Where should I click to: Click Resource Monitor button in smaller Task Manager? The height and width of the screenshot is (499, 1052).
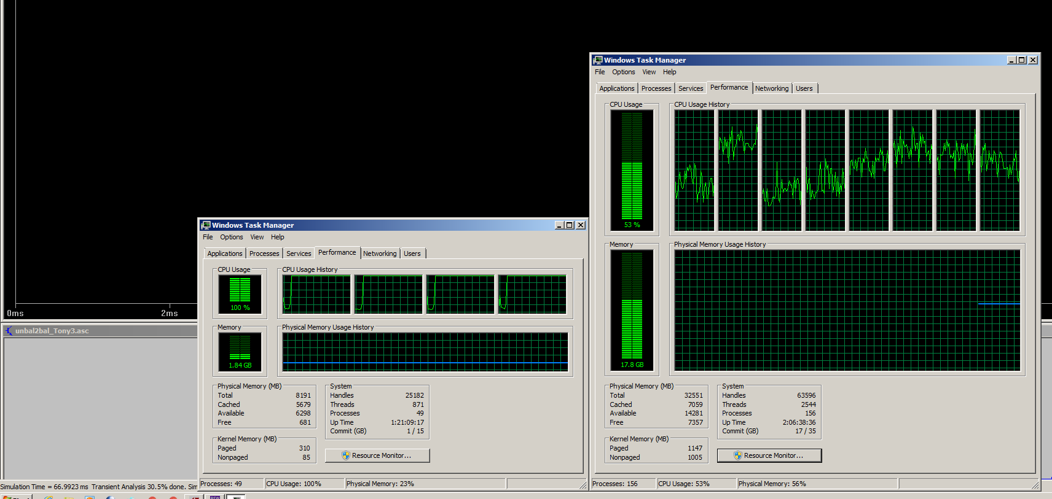click(377, 455)
